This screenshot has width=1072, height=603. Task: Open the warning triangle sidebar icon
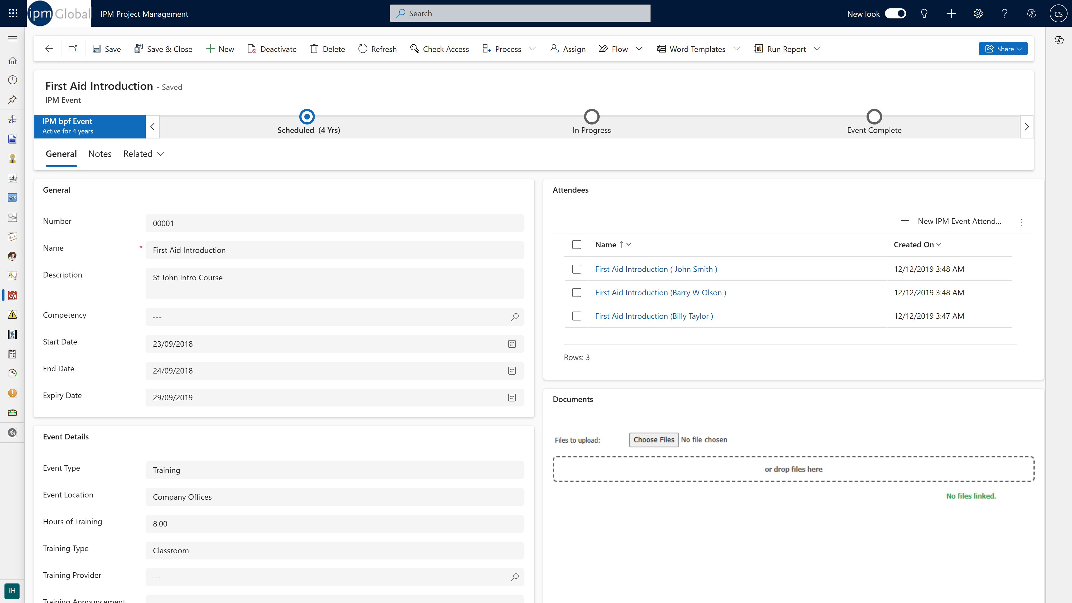(13, 315)
